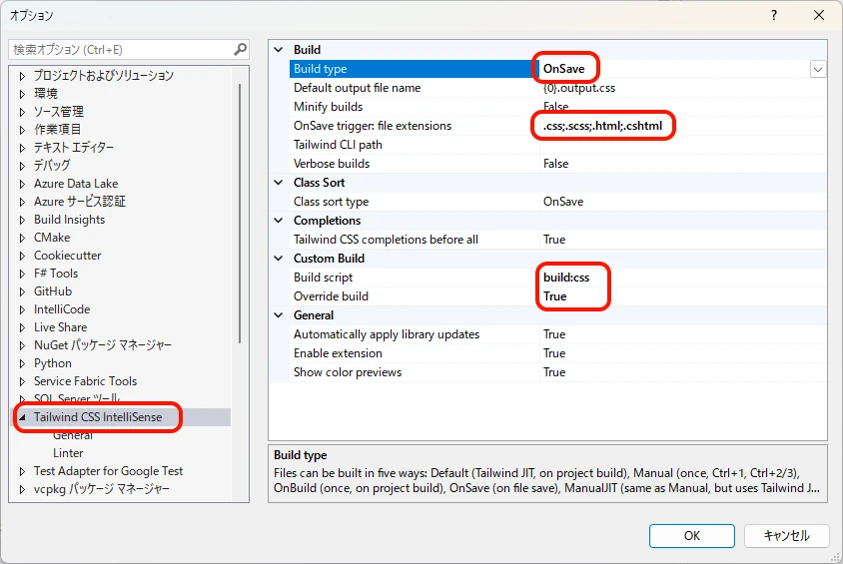Click the help question mark button

tap(774, 16)
